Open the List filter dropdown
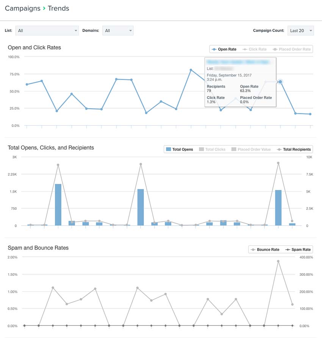Viewport: 322px width, 338px height. (x=47, y=30)
